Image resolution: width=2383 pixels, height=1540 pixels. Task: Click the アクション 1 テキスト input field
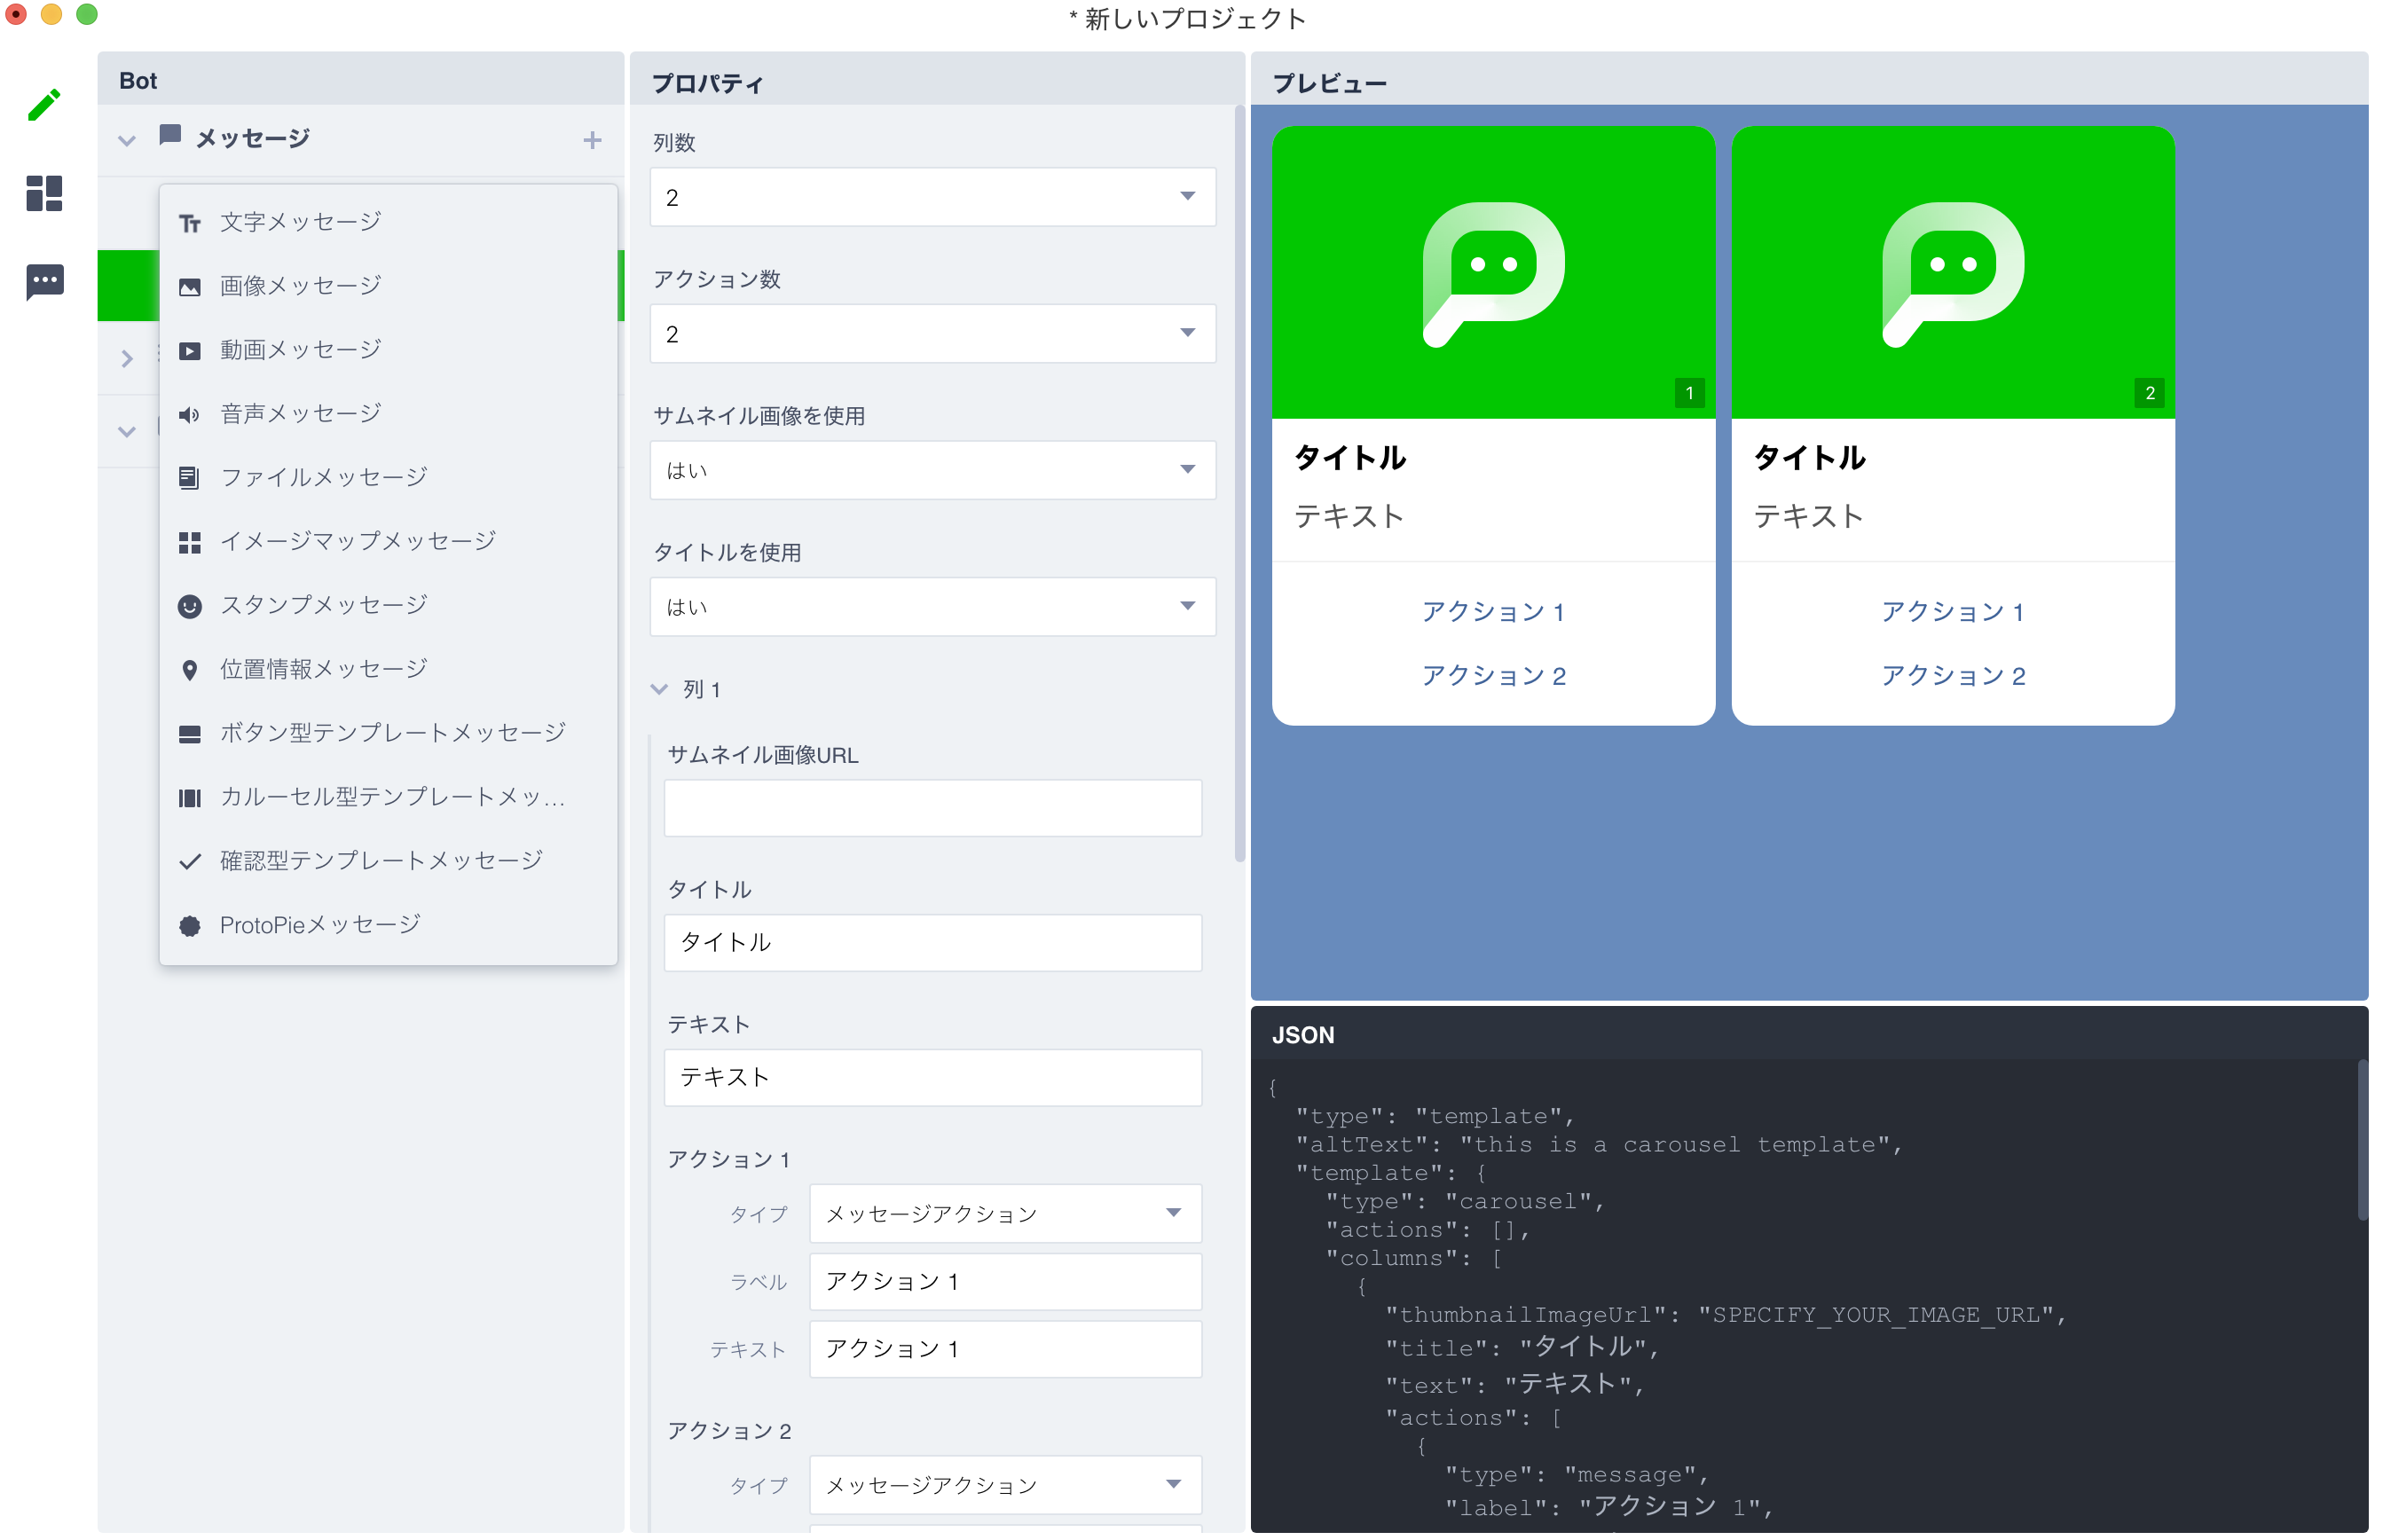point(1005,1349)
